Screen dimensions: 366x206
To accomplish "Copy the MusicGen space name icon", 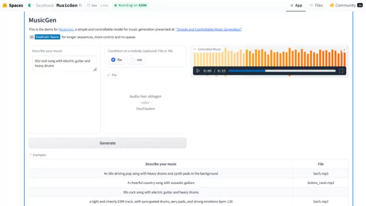I will point(81,5).
